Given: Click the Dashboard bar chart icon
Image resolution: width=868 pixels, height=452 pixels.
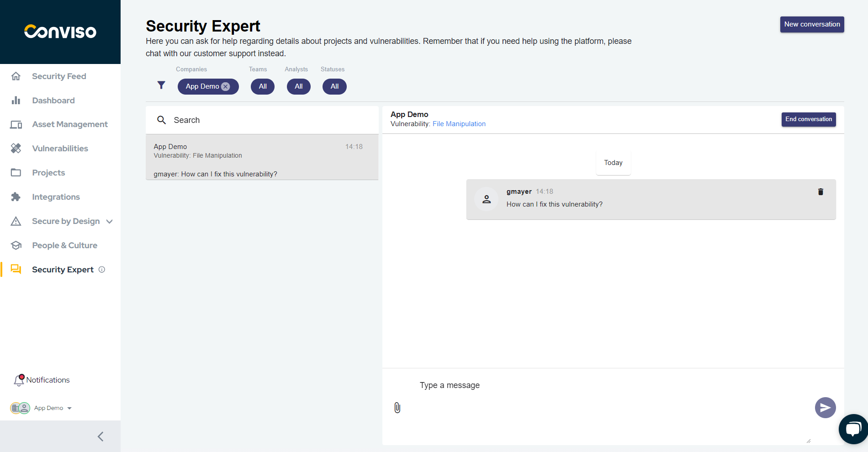Looking at the screenshot, I should 16,101.
